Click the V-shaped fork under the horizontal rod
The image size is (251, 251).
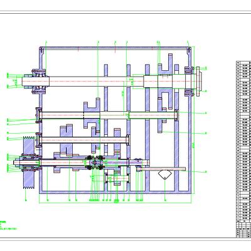164,175
